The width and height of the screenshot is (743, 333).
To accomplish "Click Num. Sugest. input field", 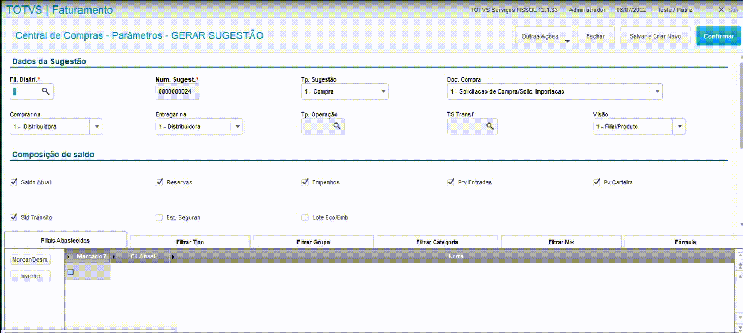I will (178, 91).
